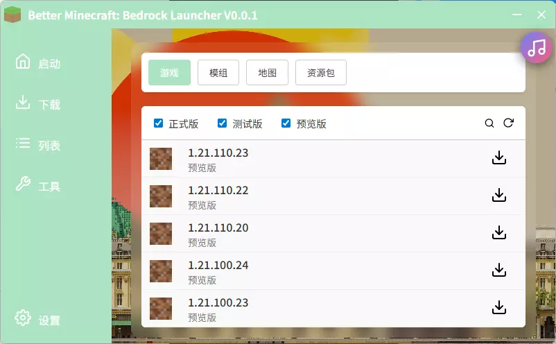The height and width of the screenshot is (344, 556).
Task: Toggle the 预览版 (Preview) checkbox
Action: (286, 123)
